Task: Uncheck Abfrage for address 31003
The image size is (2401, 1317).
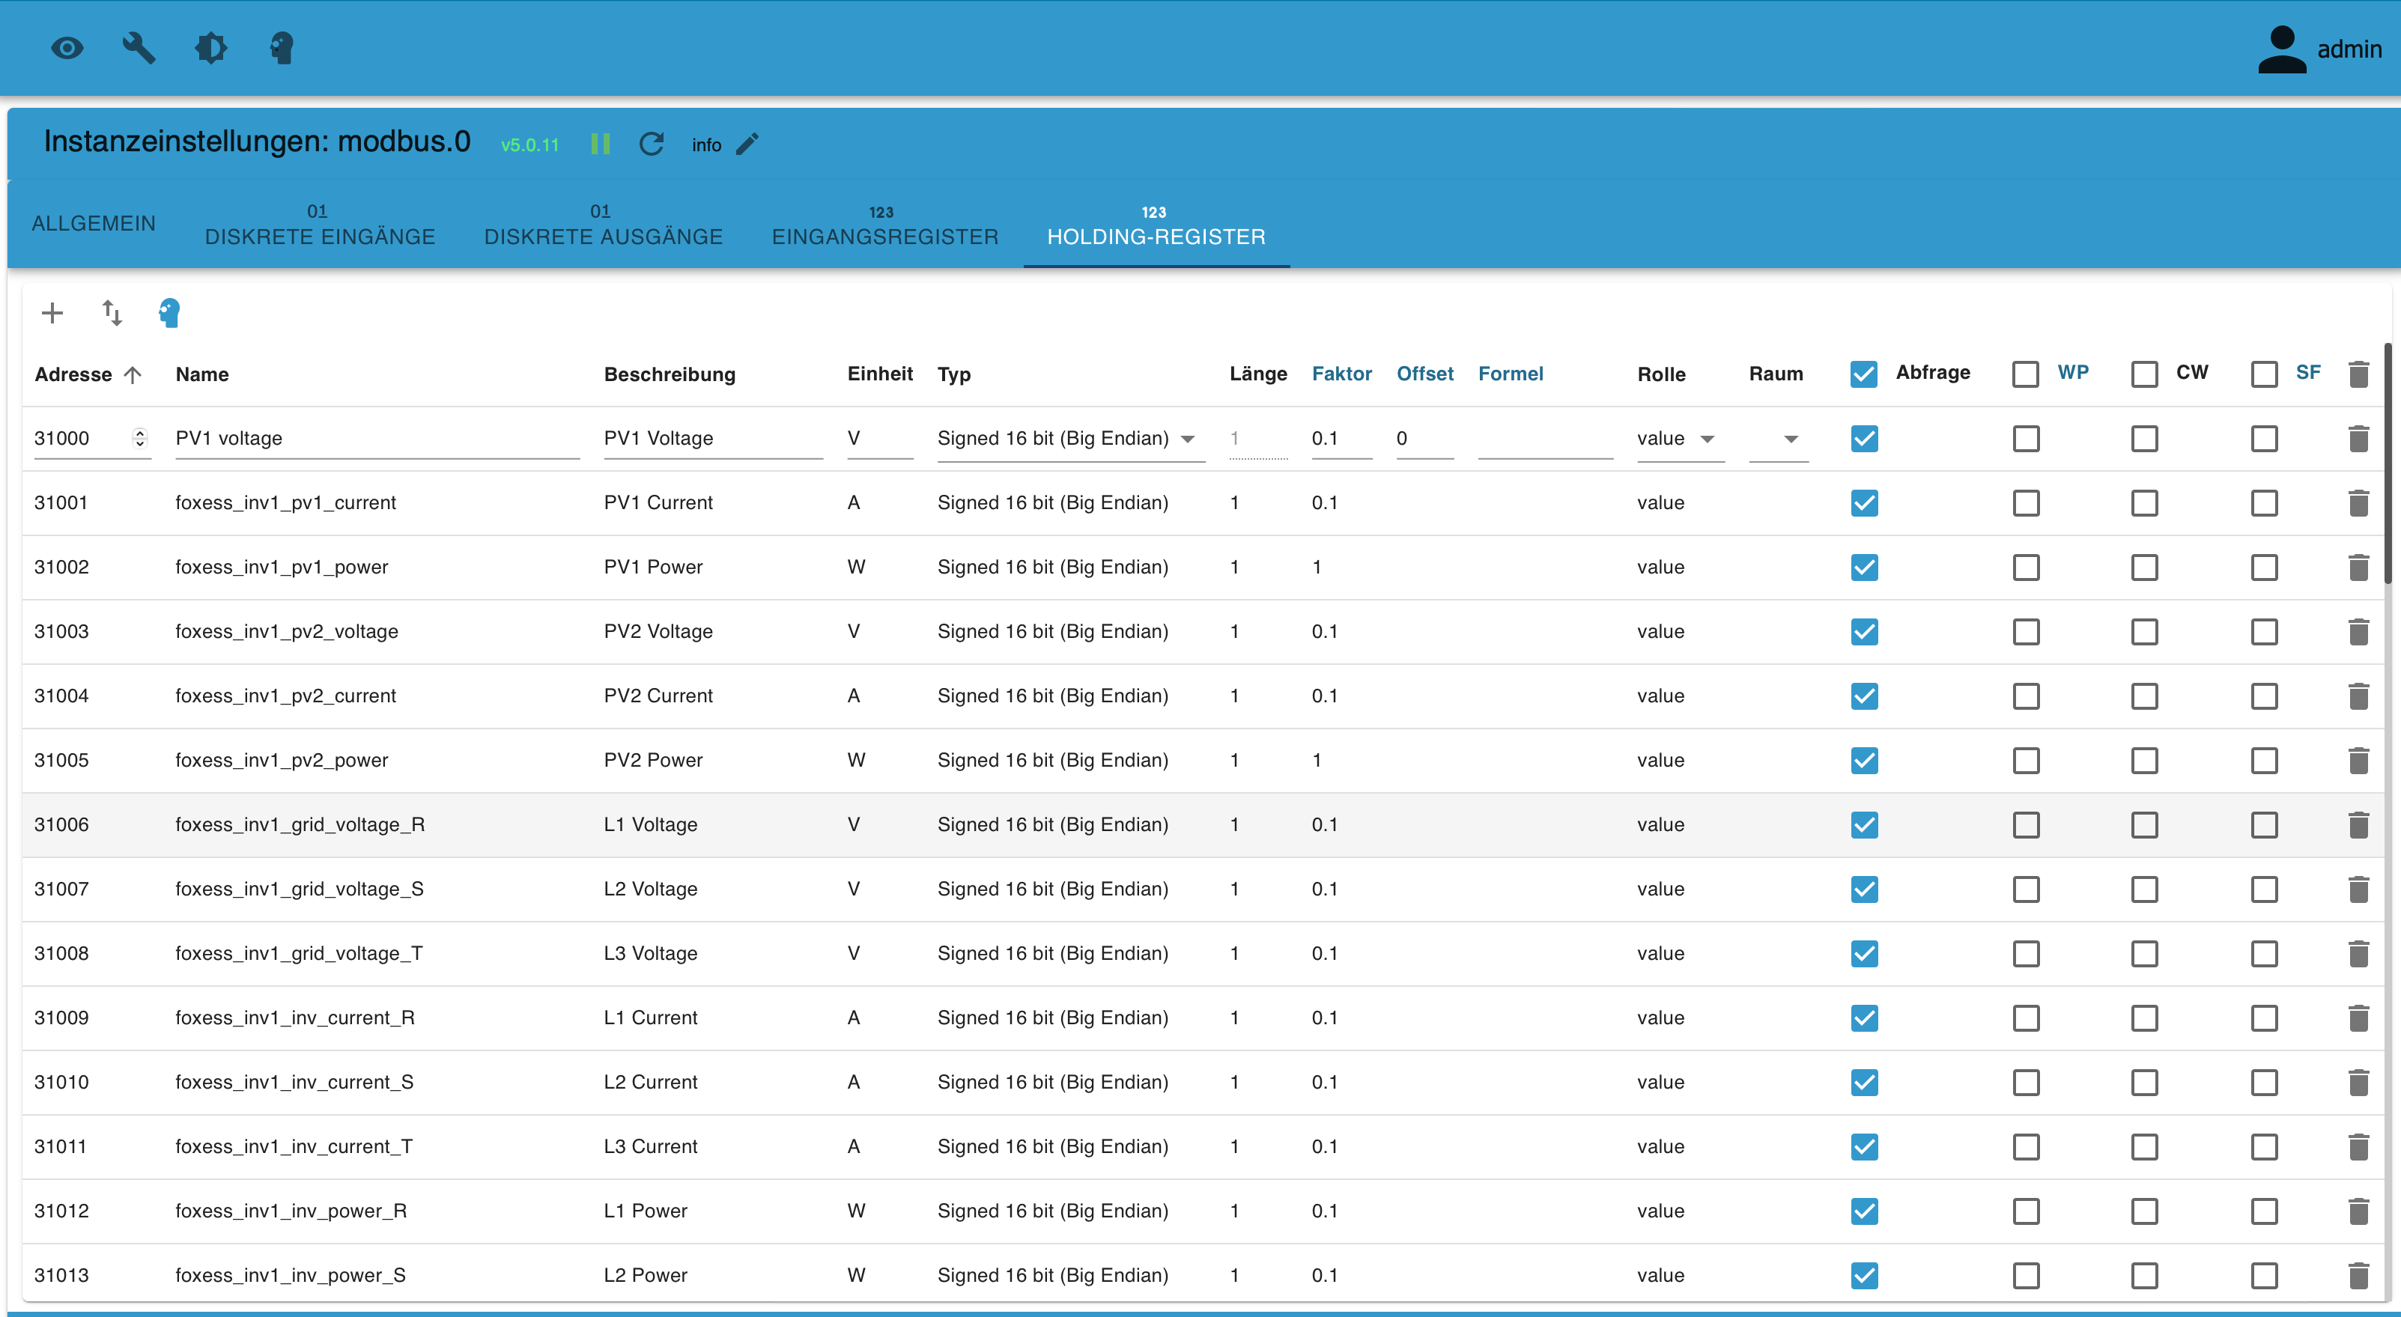Action: (1864, 632)
